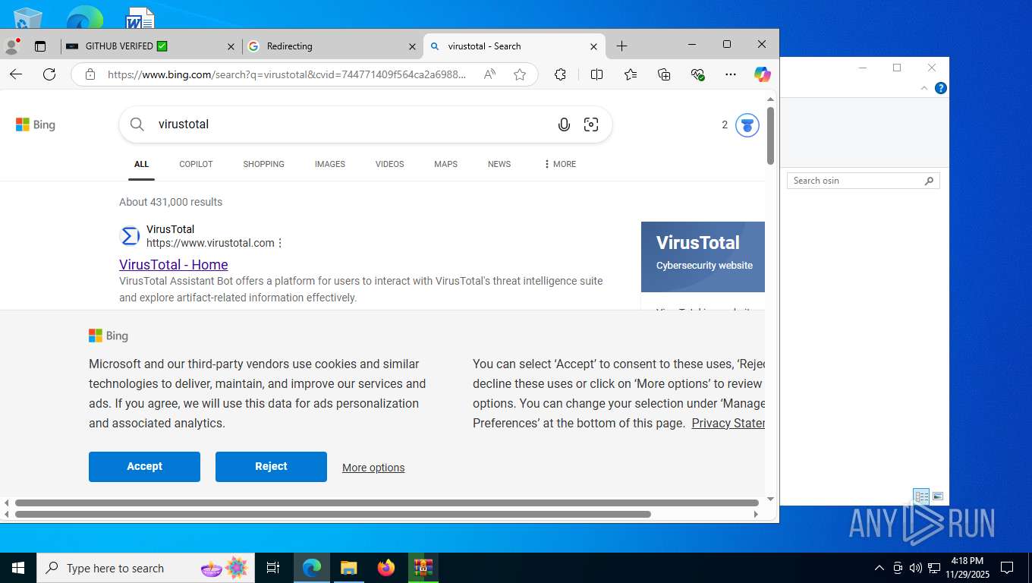
Task: Close the GITHUB VERIFED tab
Action: point(231,46)
